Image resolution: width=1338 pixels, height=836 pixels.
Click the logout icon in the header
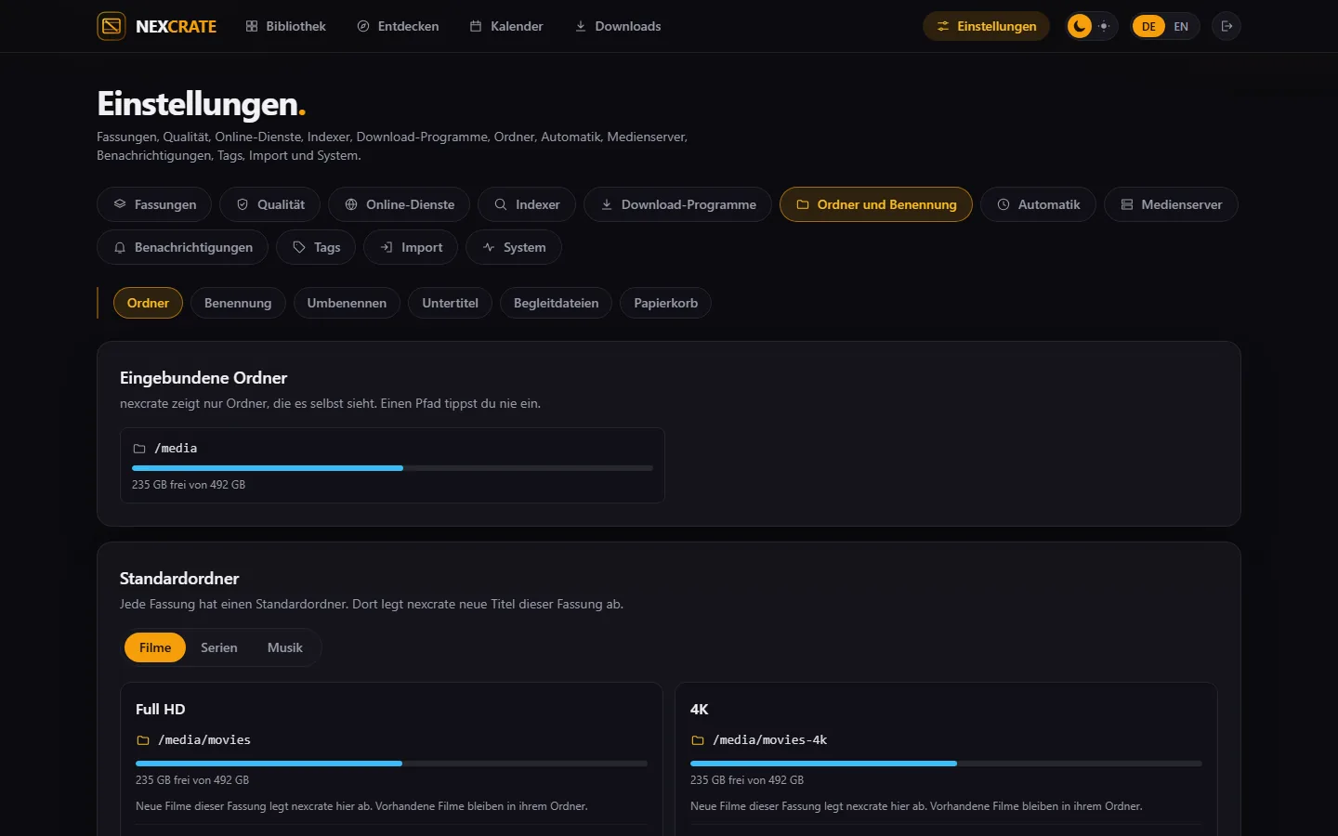[1226, 26]
